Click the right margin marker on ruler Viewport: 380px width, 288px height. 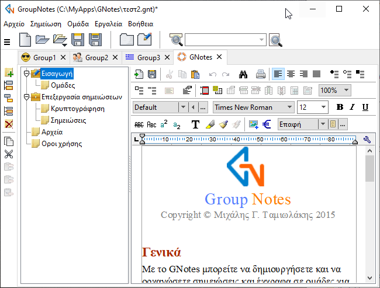point(355,142)
